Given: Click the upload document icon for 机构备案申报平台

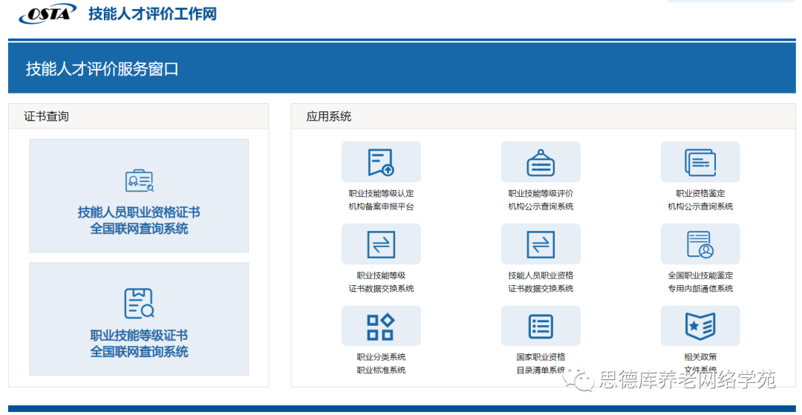Looking at the screenshot, I should click(381, 162).
